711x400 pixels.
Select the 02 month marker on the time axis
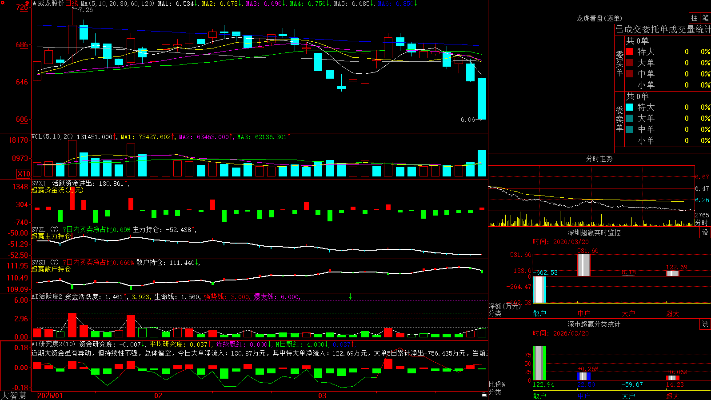tap(158, 396)
